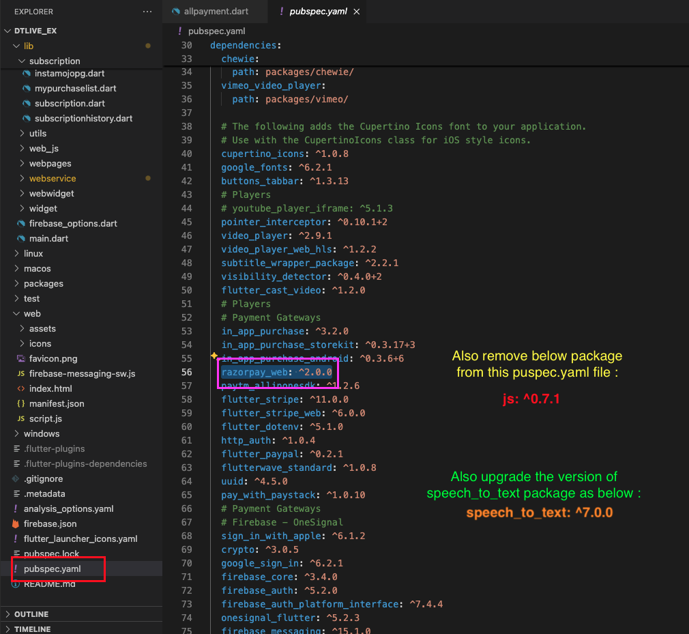Click image icon beside favicon.png
The width and height of the screenshot is (689, 634).
pyautogui.click(x=20, y=358)
